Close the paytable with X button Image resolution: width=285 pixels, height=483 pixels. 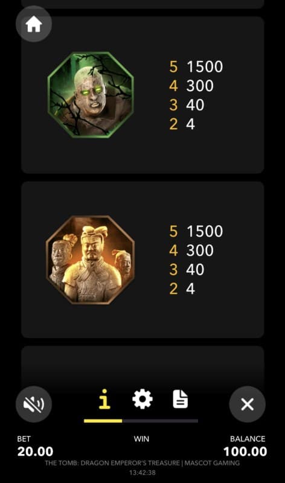[x=247, y=404]
